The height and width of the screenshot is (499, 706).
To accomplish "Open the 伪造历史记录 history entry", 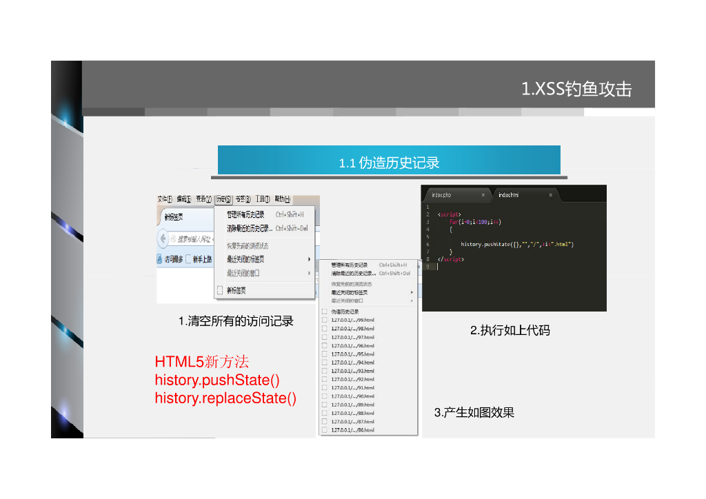I will click(x=370, y=312).
